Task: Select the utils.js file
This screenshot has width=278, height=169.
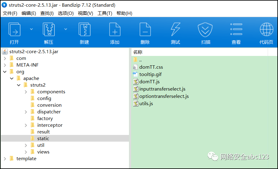Action: pyautogui.click(x=146, y=104)
